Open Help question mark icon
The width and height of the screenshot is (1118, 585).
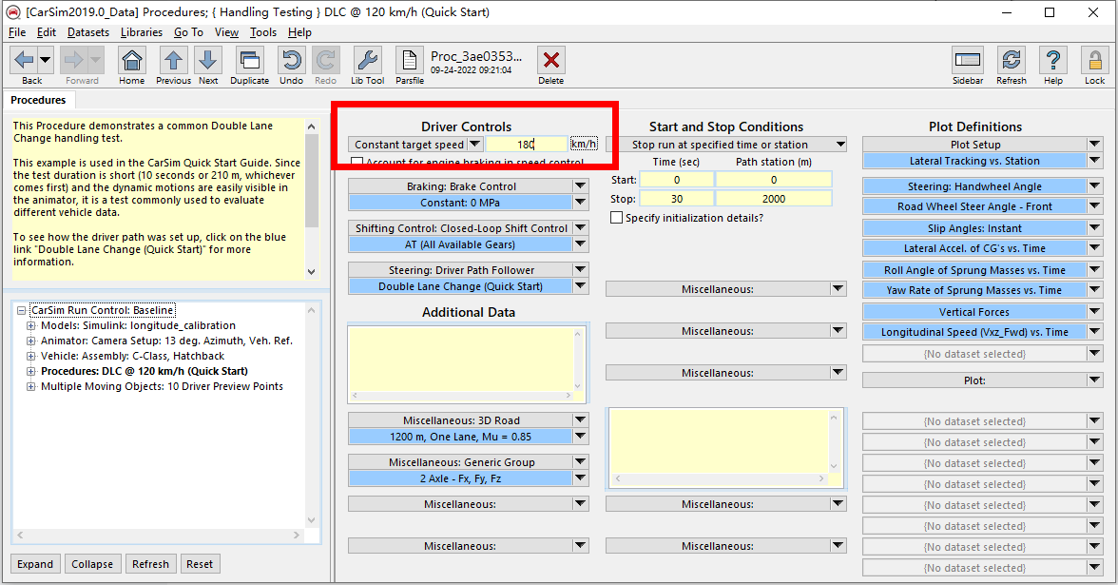coord(1053,60)
